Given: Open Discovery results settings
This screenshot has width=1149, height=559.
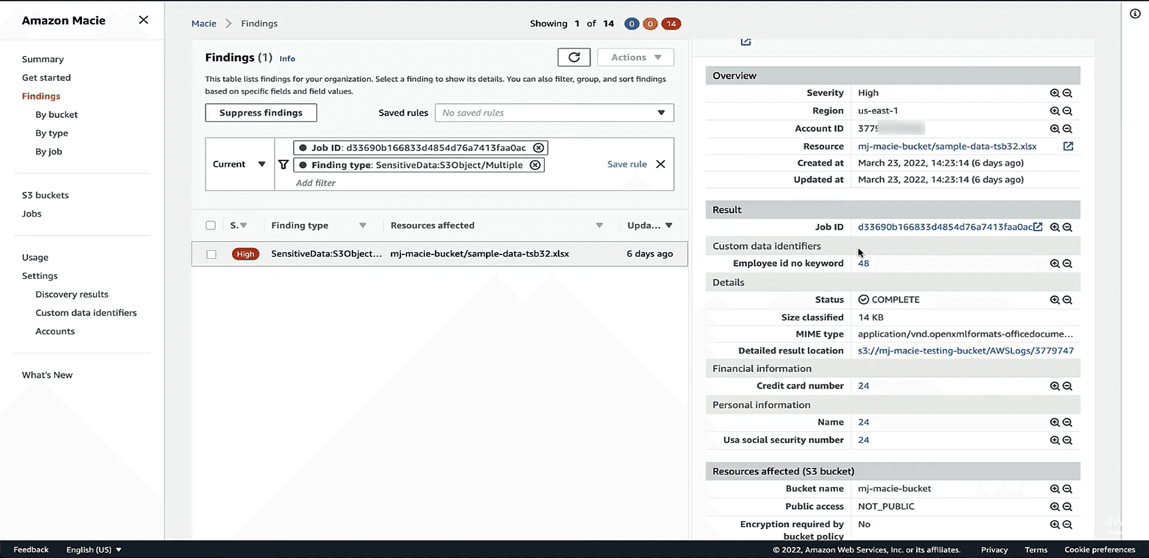Looking at the screenshot, I should click(x=71, y=295).
